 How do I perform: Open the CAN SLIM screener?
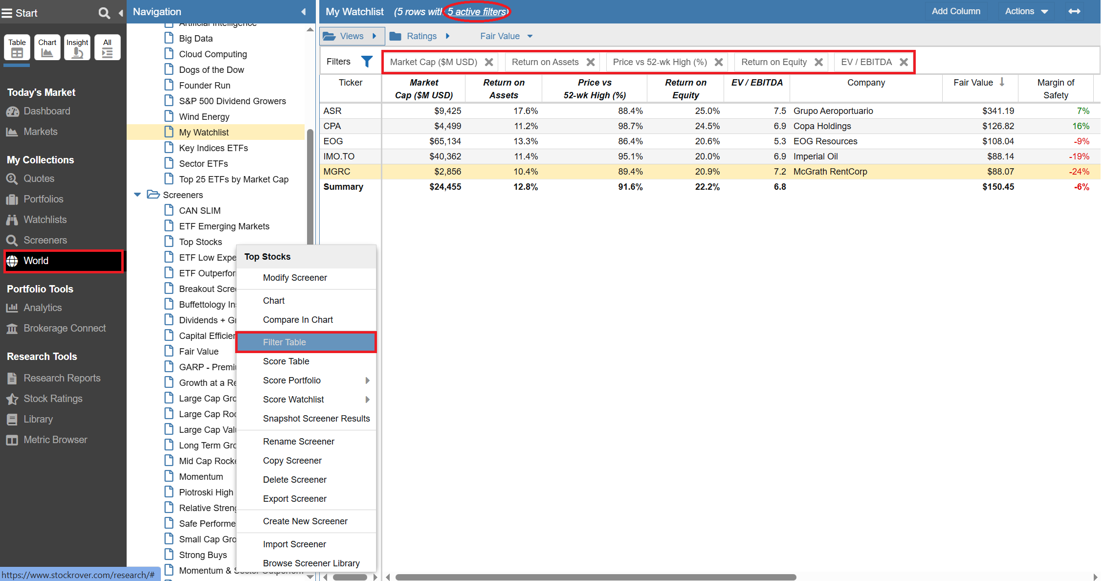[x=199, y=210]
